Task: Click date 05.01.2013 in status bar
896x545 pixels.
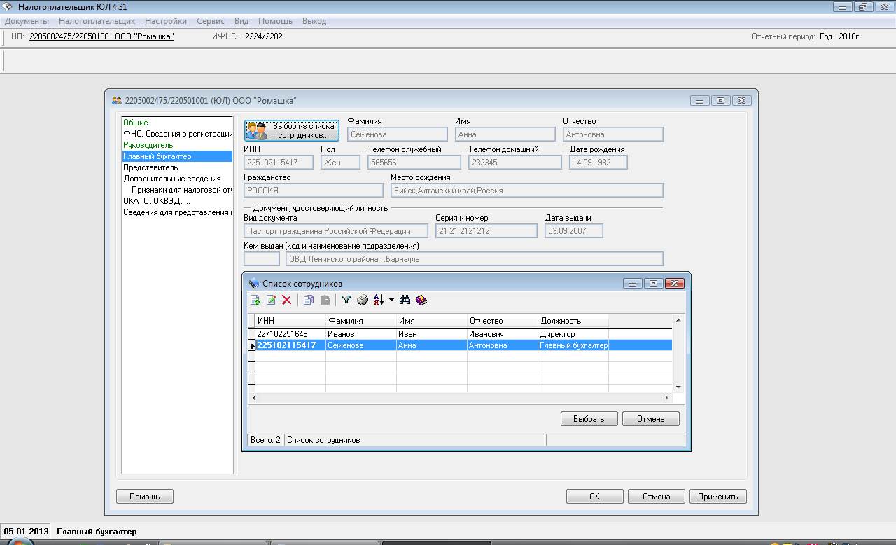Action: (26, 532)
